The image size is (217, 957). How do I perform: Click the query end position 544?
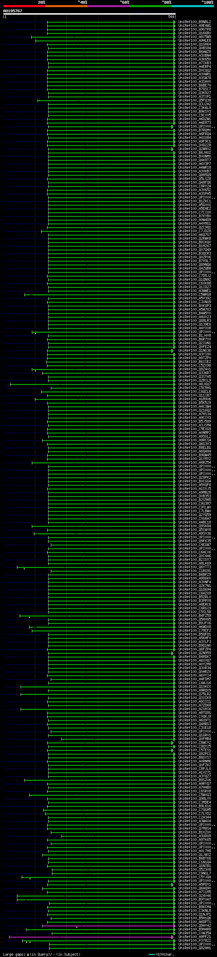pos(171,17)
